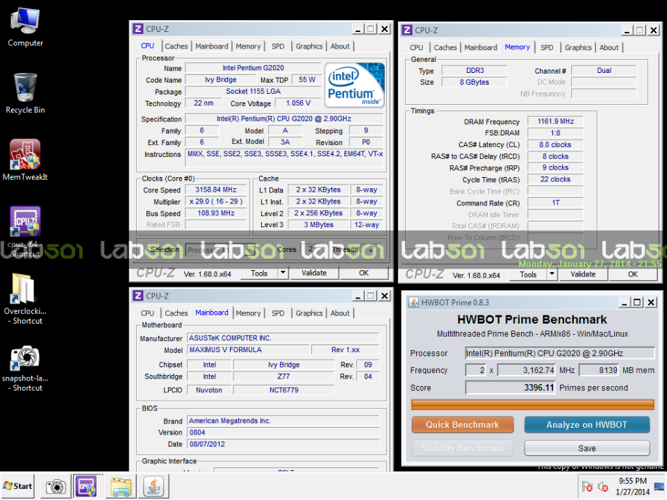667x500 pixels.
Task: Click OK button in Memory window
Action: click(x=633, y=275)
